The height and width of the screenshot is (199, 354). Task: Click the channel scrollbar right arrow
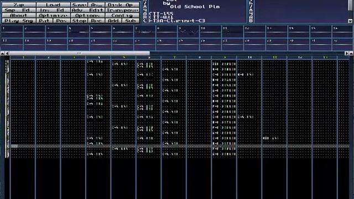(x=347, y=53)
